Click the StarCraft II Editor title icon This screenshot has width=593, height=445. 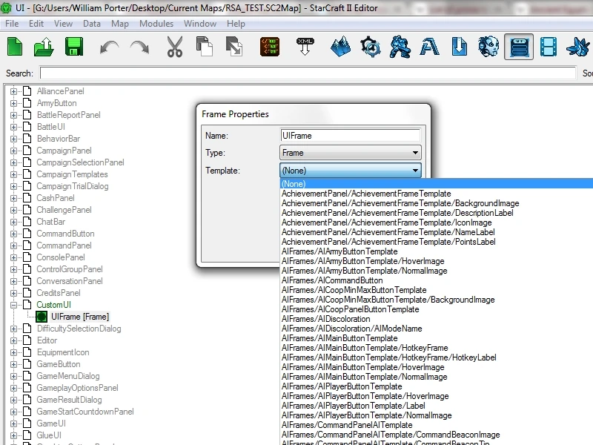(6, 7)
